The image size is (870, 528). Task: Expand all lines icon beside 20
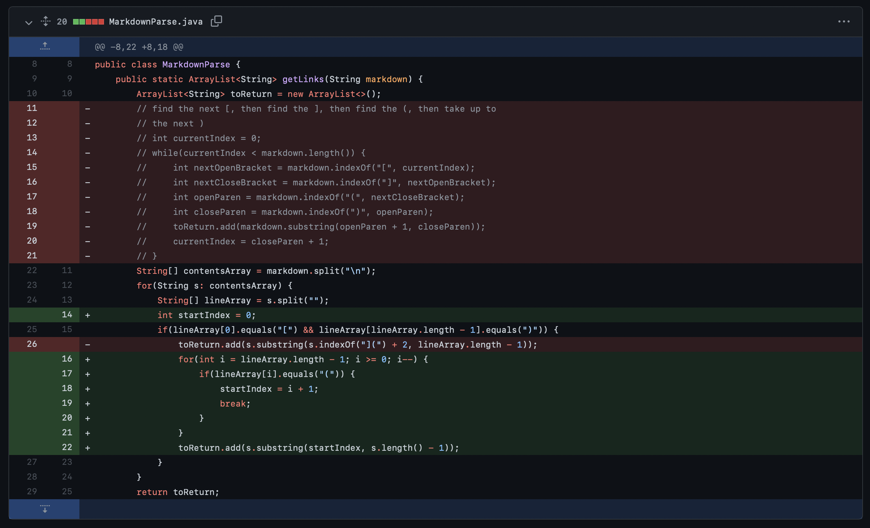(x=46, y=21)
